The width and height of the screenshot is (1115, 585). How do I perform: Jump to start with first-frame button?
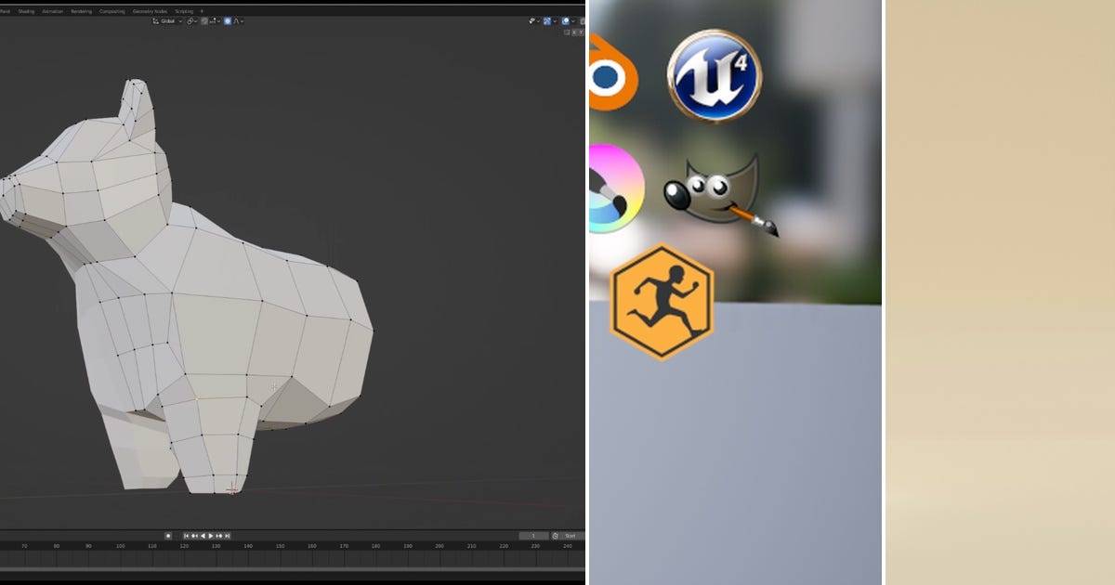pos(187,536)
